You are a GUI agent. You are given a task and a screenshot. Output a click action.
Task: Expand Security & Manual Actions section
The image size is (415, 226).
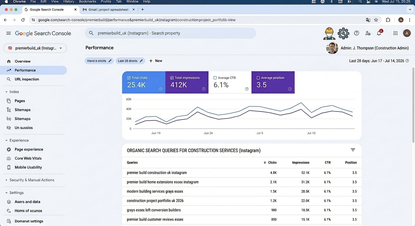click(6, 180)
